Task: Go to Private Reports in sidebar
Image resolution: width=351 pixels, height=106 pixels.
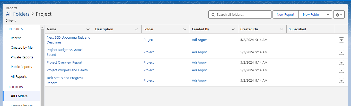Action: (x=22, y=57)
